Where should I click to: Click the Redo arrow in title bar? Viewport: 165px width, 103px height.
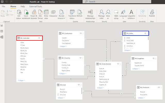click(x=11, y=2)
